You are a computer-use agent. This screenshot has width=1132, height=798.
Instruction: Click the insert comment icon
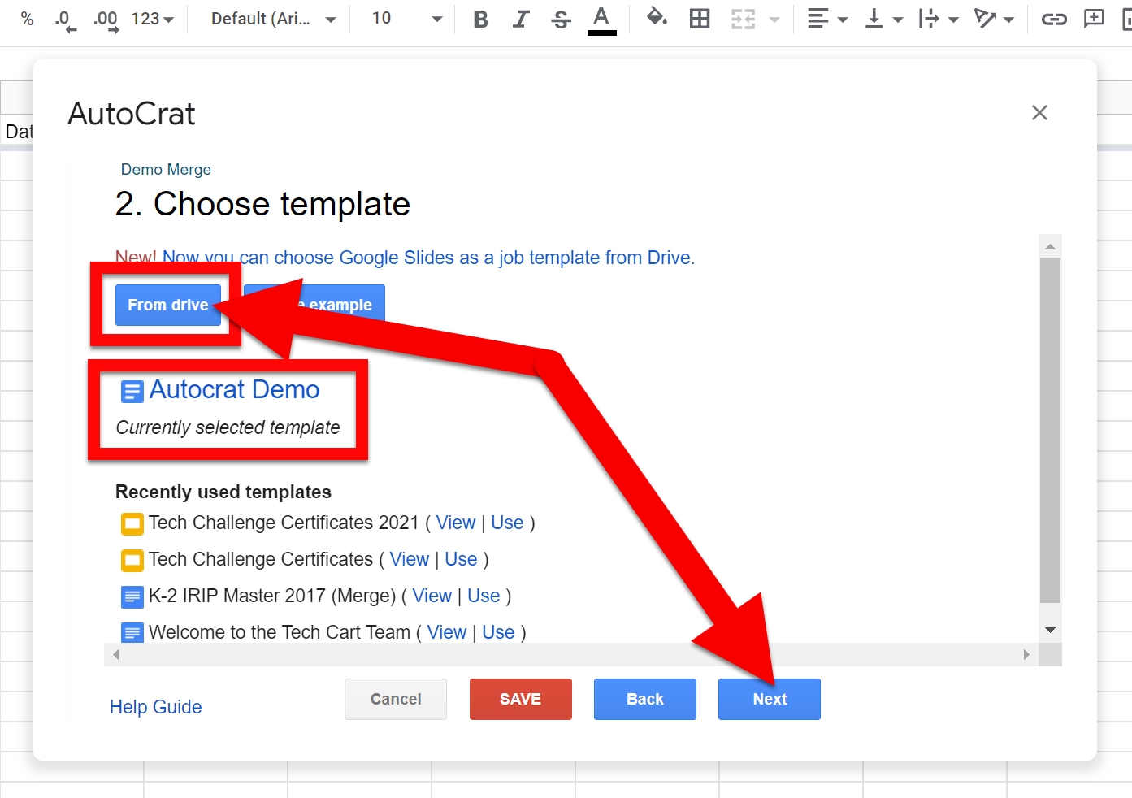coord(1094,19)
